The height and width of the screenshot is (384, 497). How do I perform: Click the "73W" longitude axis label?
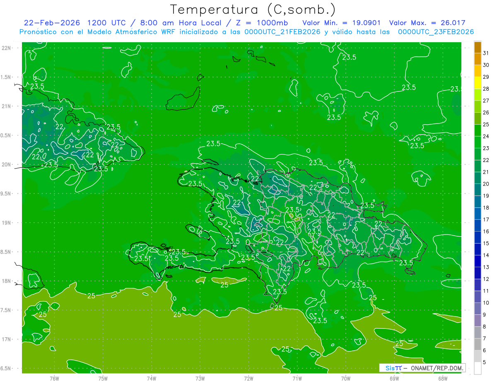pyautogui.click(x=200, y=379)
